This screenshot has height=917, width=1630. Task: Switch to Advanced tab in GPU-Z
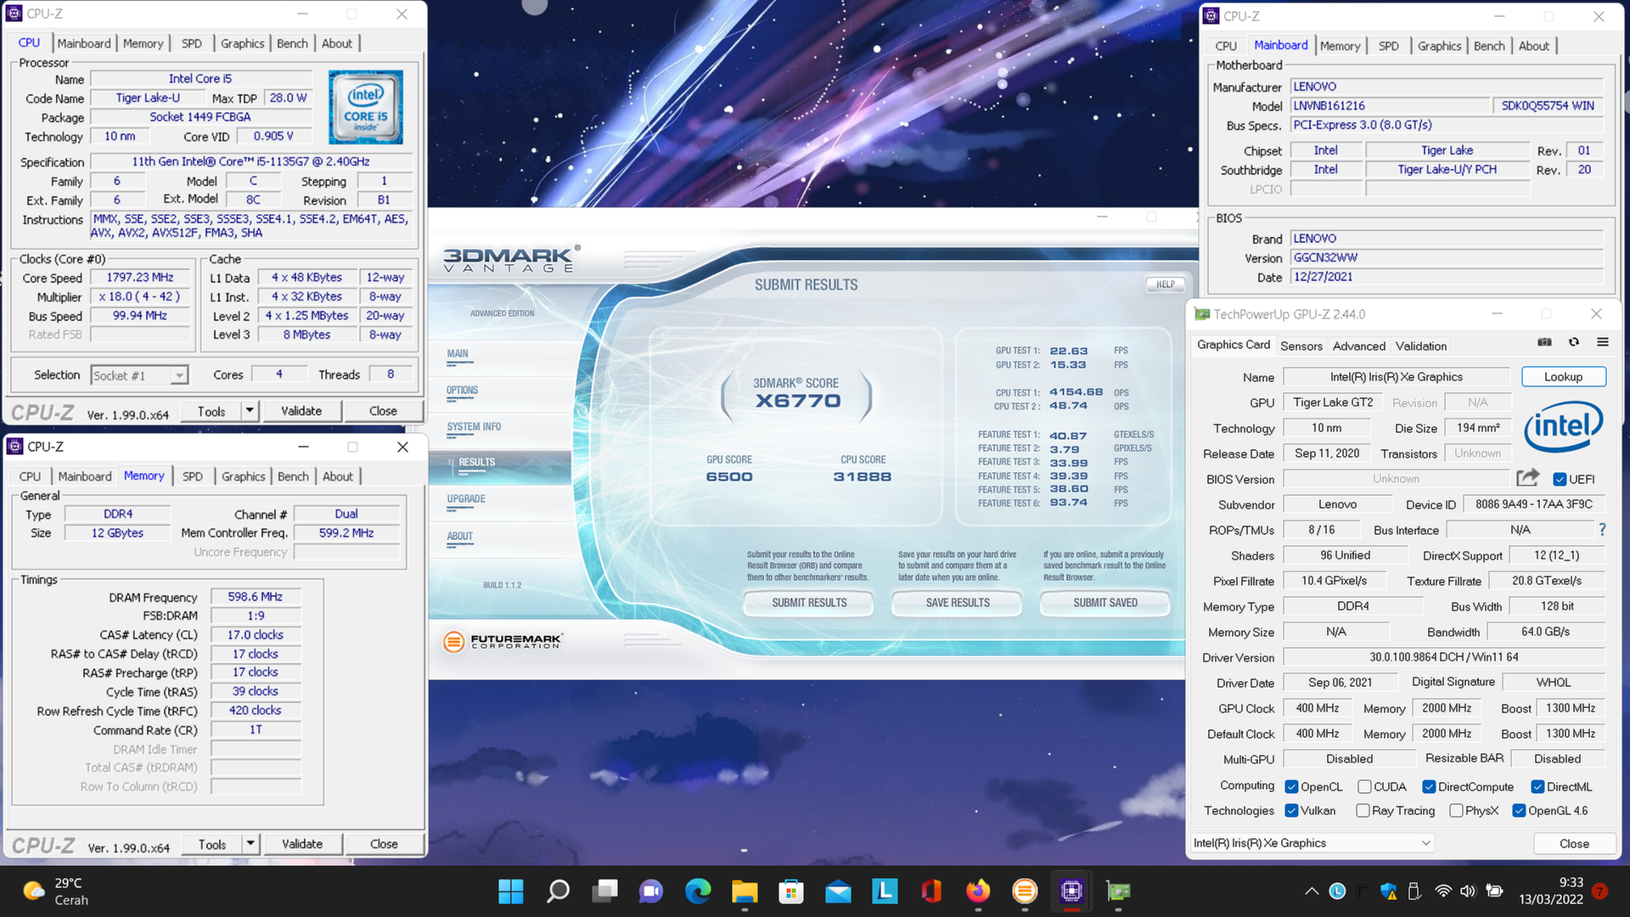[1358, 346]
